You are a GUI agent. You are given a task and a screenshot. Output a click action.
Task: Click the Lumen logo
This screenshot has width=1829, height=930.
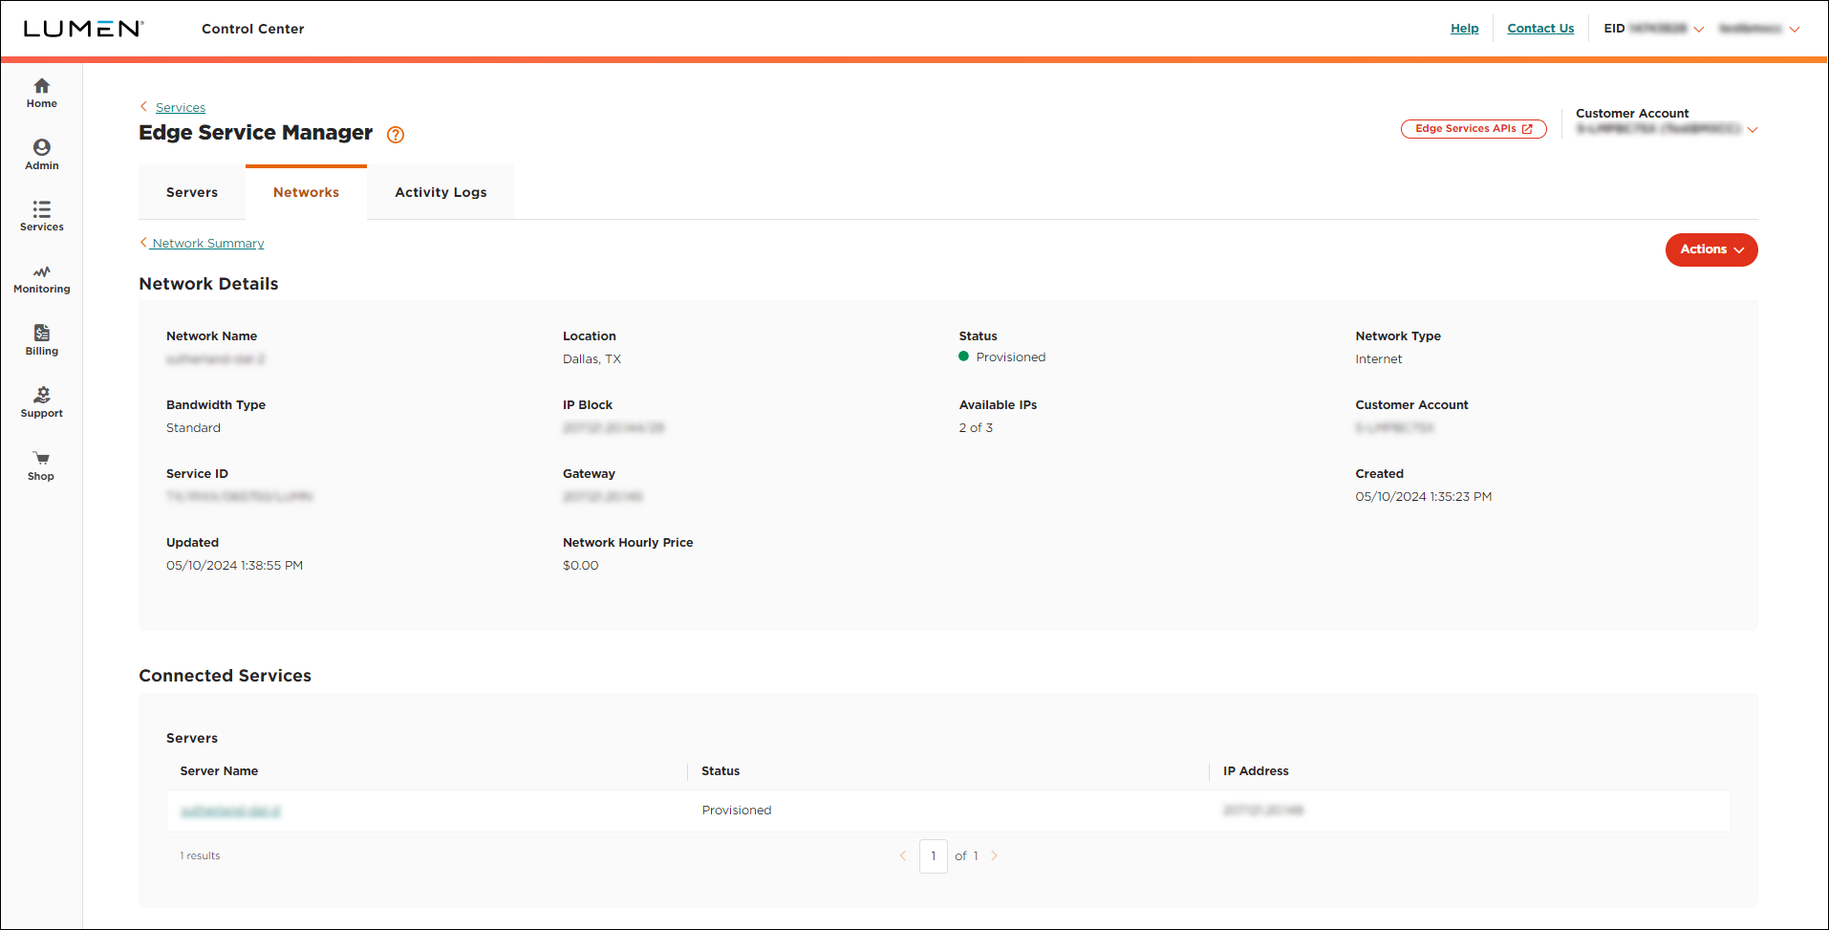83,29
